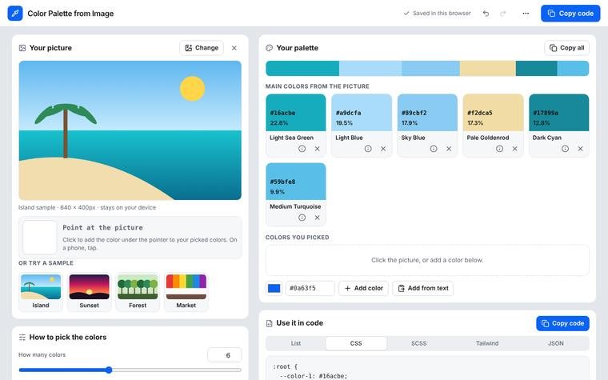Click the #a9dcfa Light Blue swatch

(x=362, y=113)
